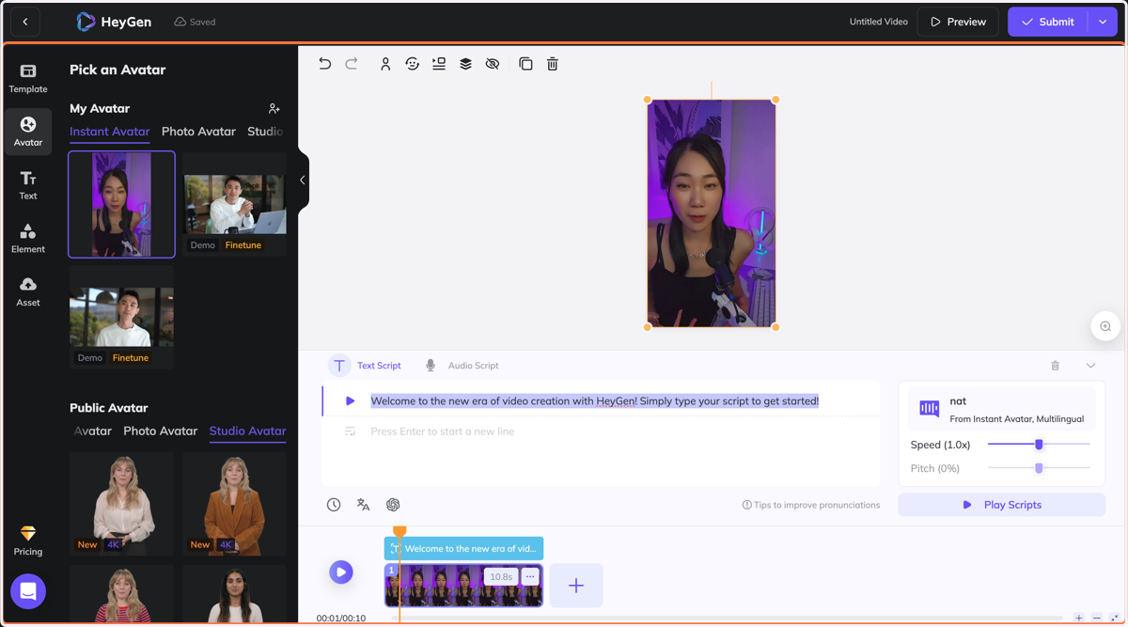Select the Audio Script tab
The image size is (1128, 627).
click(x=462, y=366)
